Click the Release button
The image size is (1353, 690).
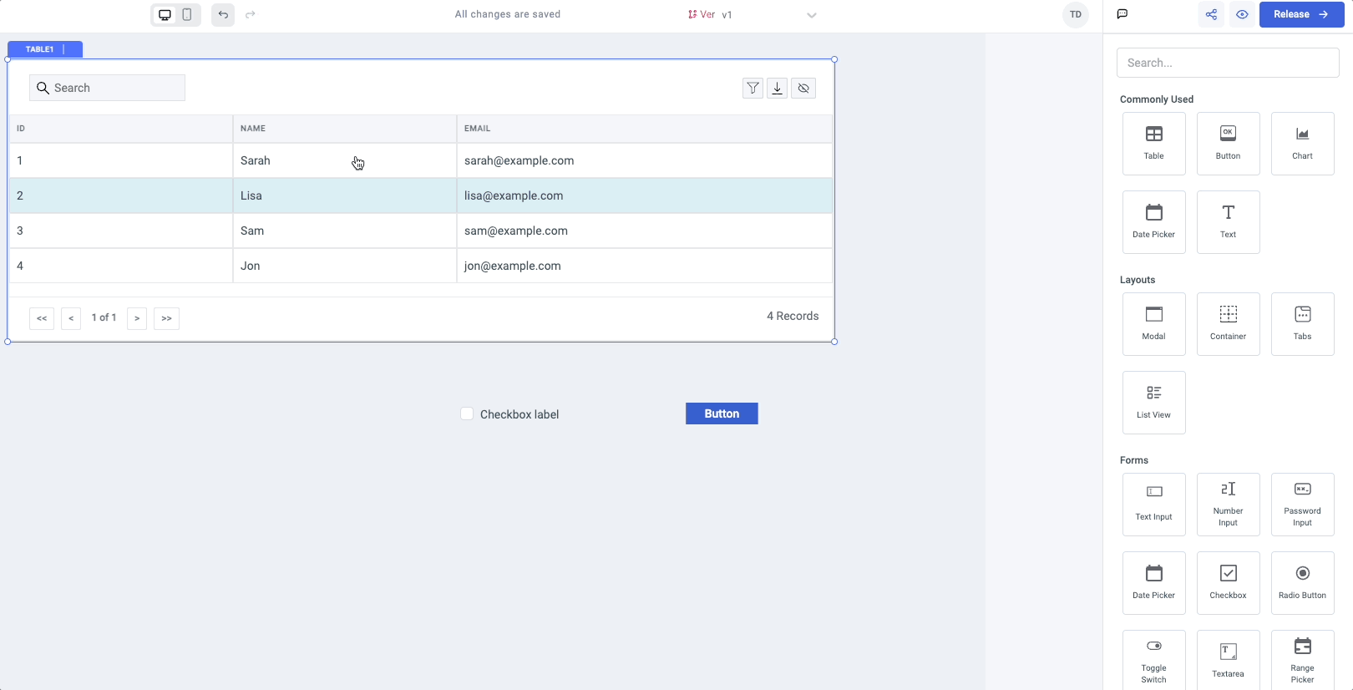pos(1301,15)
